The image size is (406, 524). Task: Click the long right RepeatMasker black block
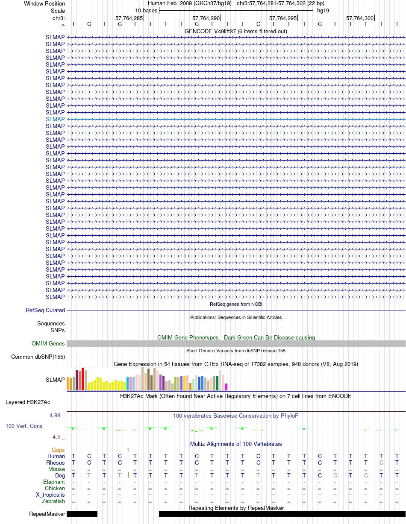click(x=282, y=514)
